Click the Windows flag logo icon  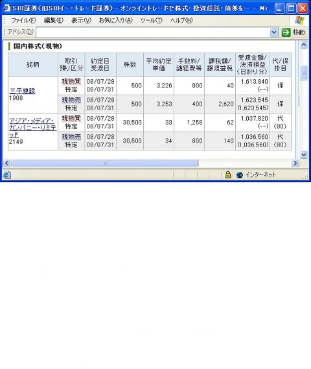coord(299,21)
